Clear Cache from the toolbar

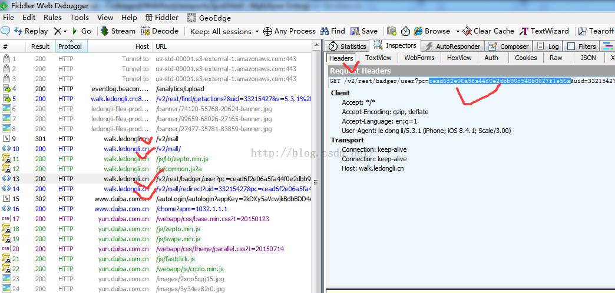[488, 31]
